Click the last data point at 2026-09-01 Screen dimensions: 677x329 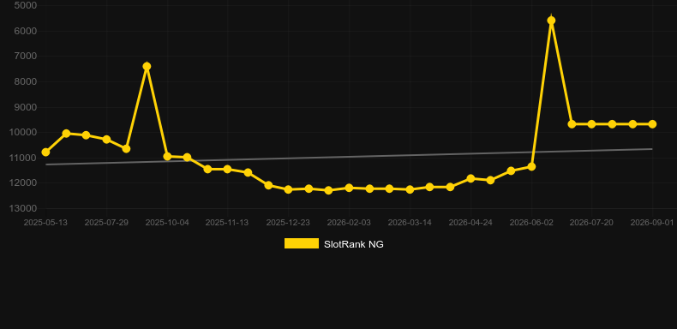click(652, 124)
